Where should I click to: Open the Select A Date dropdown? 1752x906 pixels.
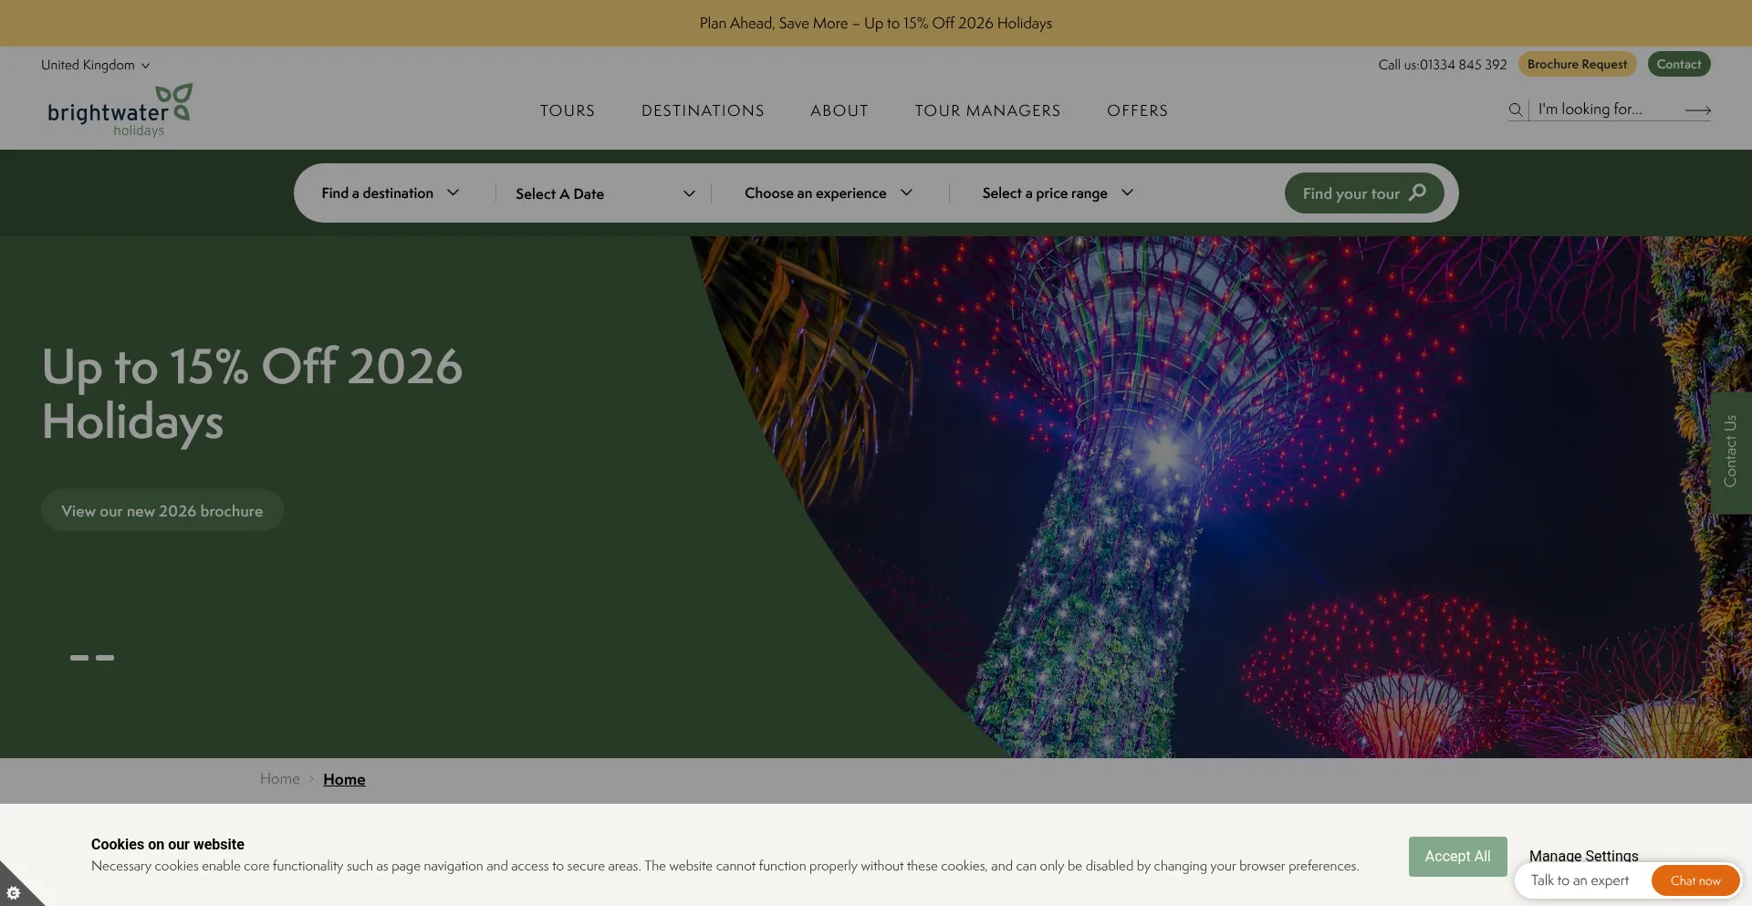[604, 193]
